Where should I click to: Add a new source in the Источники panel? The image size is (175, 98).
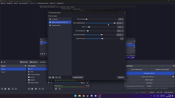29,89
